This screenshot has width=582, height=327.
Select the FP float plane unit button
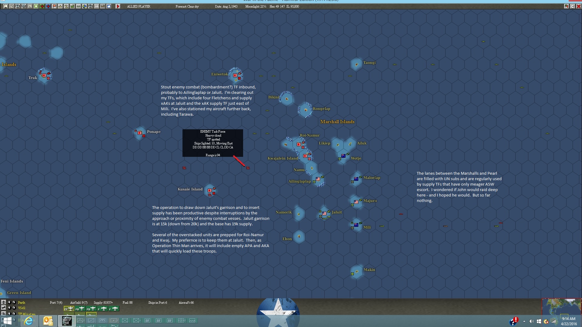click(69, 309)
